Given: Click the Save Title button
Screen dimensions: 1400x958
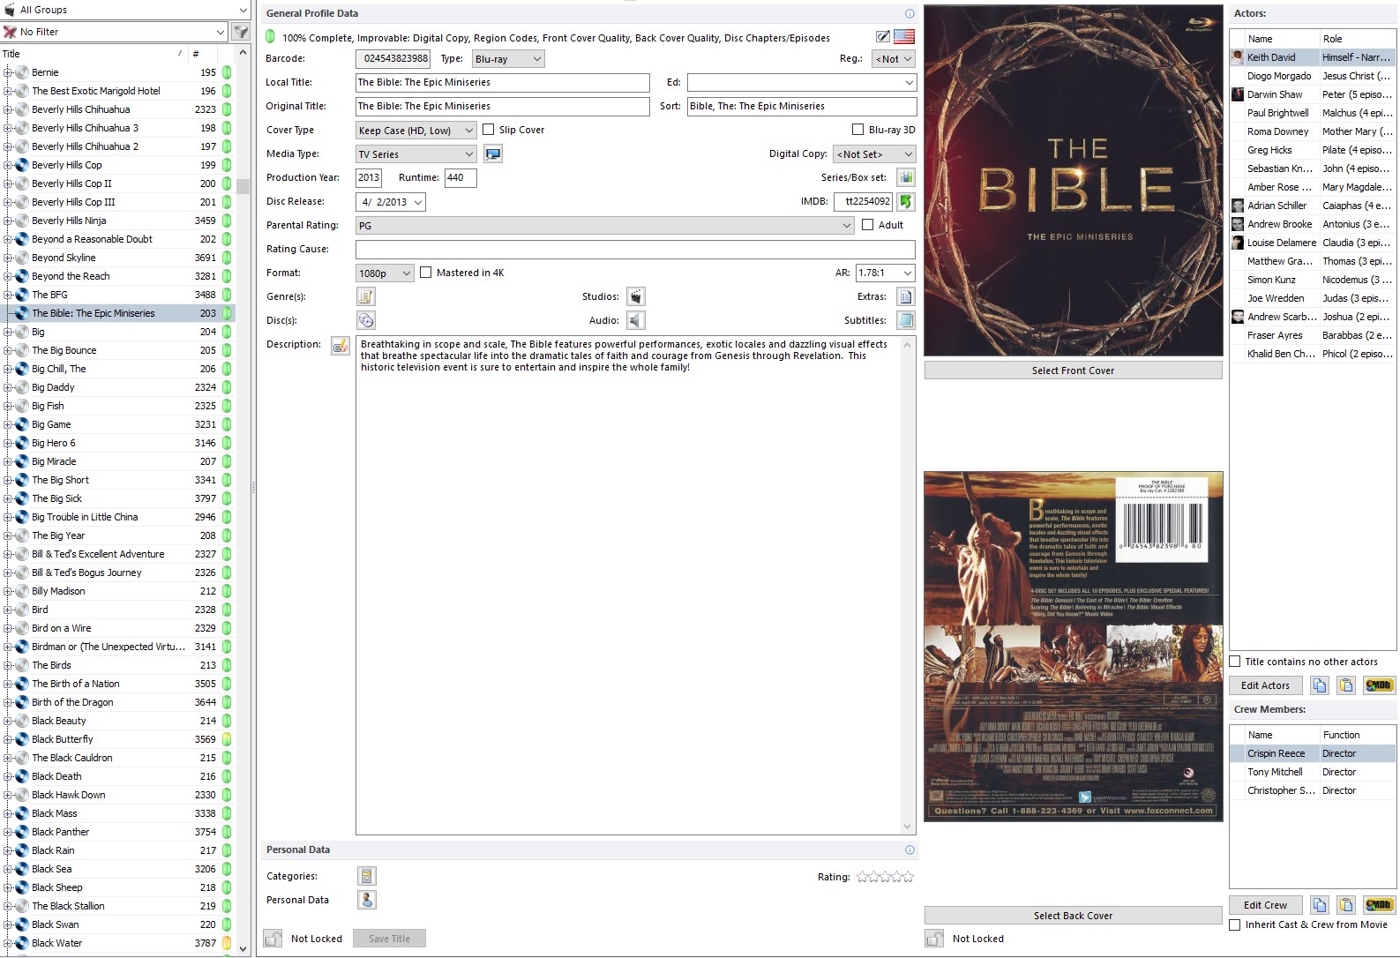Looking at the screenshot, I should point(389,939).
